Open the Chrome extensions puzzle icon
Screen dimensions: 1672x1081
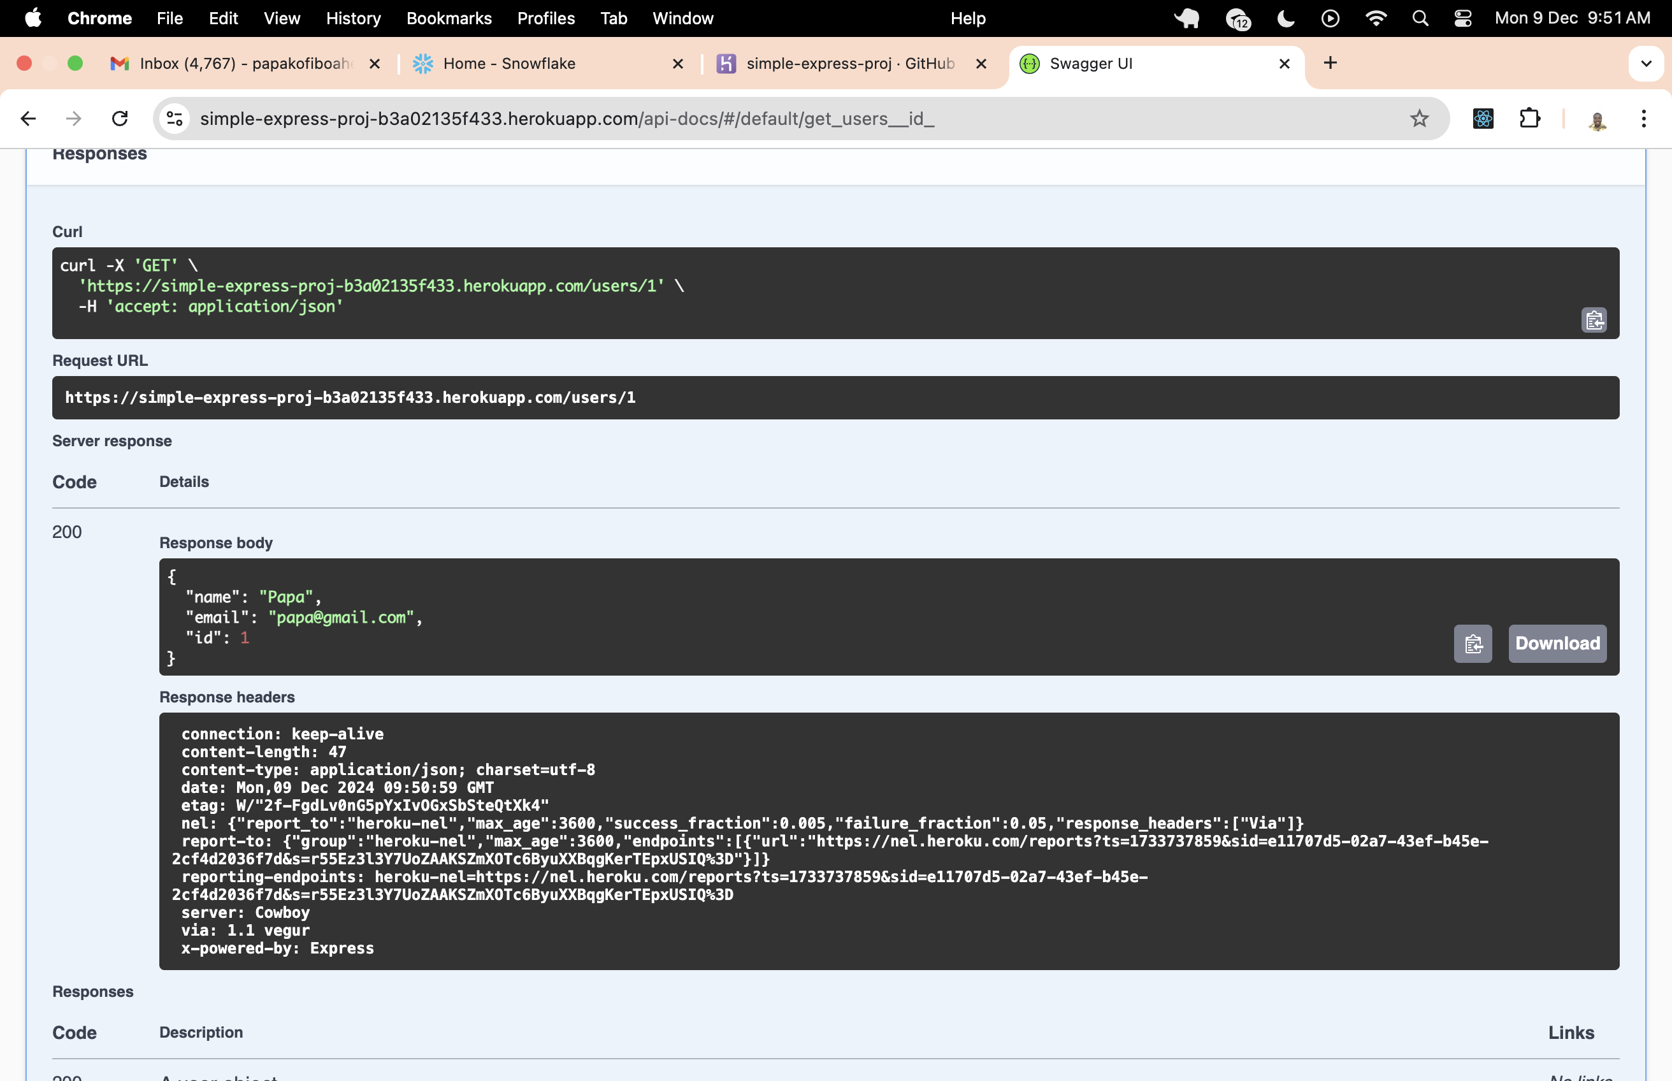[x=1529, y=119]
